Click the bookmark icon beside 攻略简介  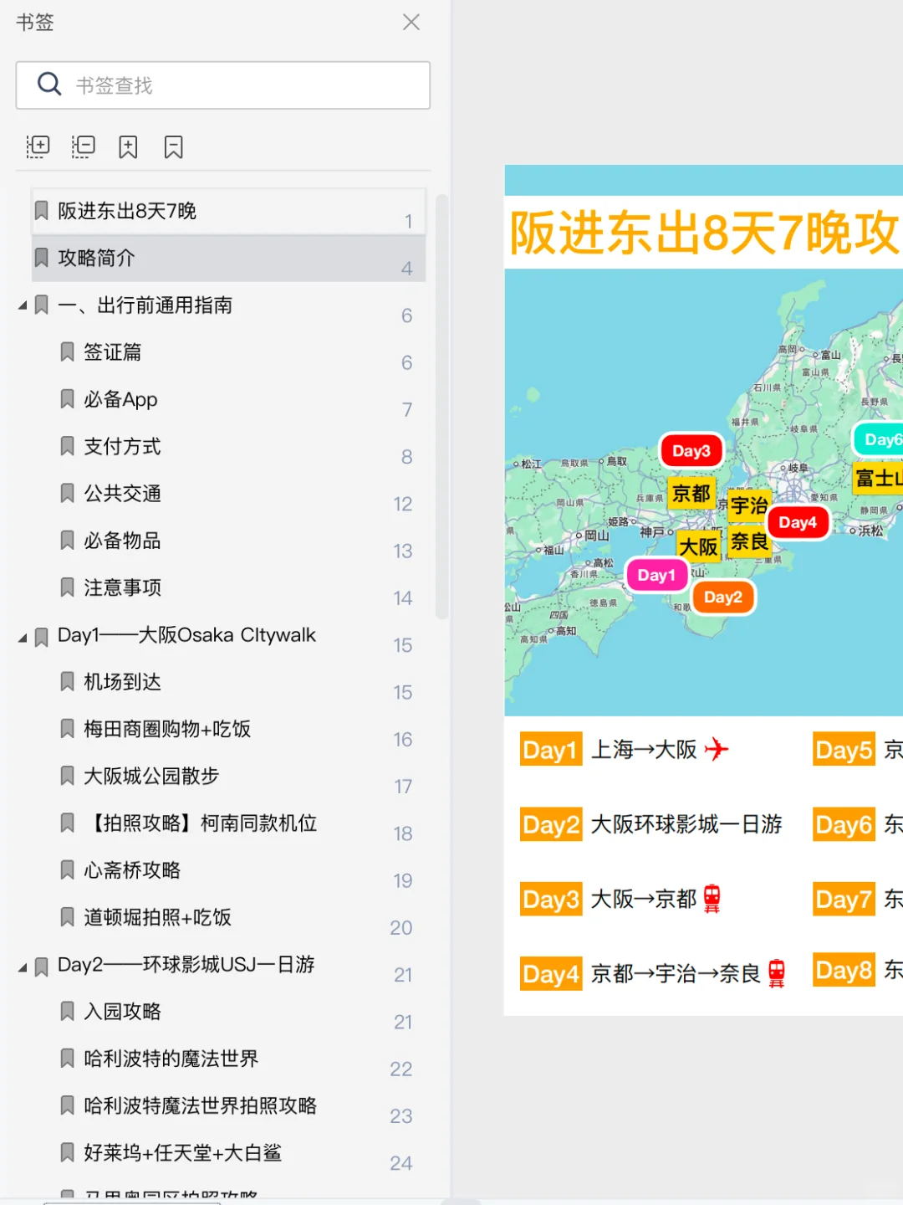click(x=41, y=258)
